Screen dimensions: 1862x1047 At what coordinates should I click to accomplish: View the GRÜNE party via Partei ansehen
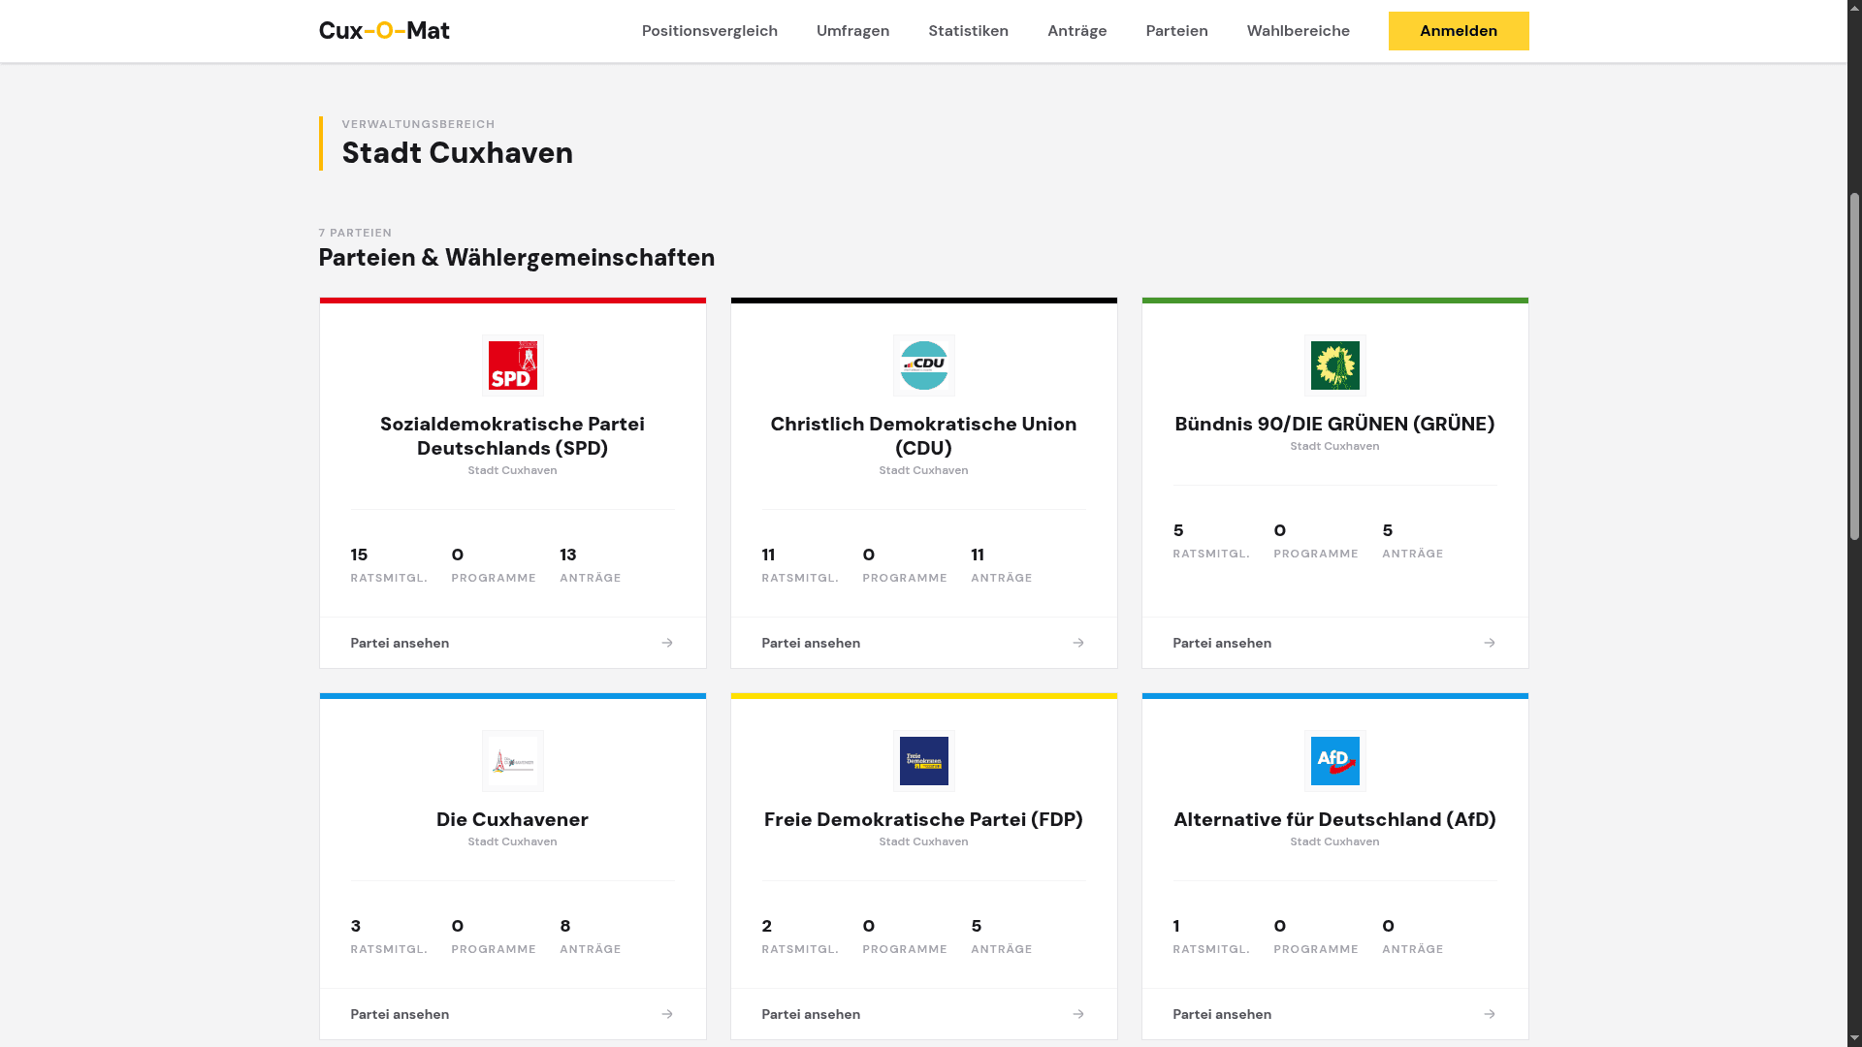(1334, 643)
